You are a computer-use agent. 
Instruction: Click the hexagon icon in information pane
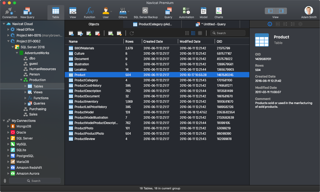[x=300, y=24]
